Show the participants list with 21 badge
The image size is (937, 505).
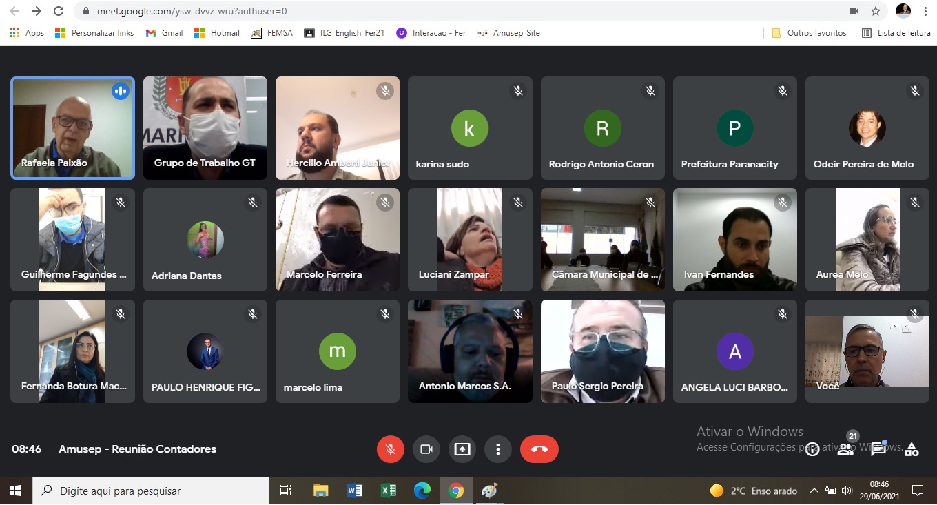click(845, 449)
